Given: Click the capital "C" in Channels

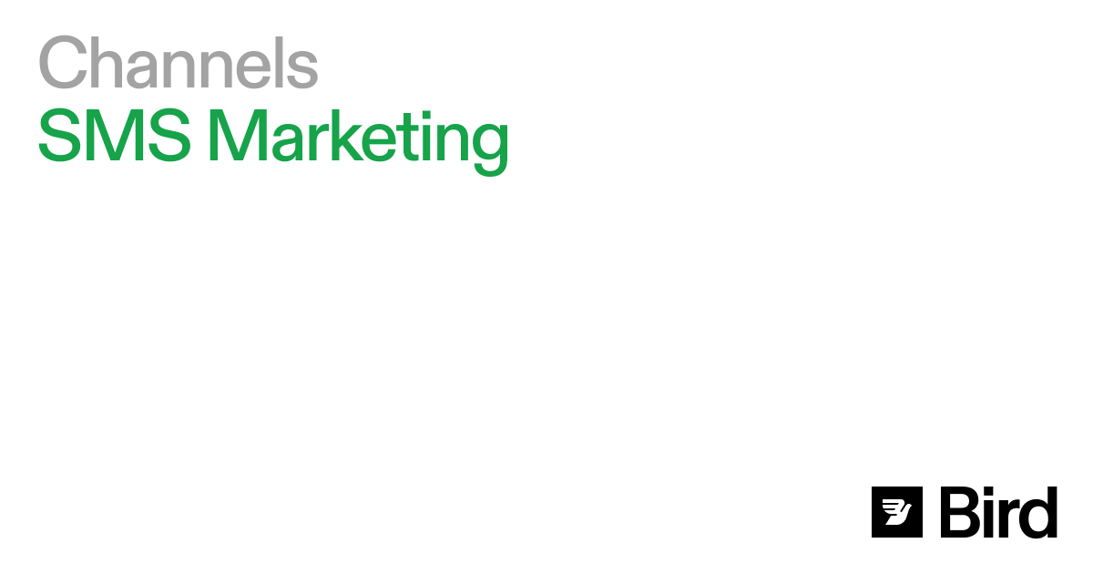Looking at the screenshot, I should [61, 63].
